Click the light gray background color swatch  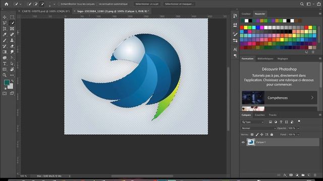[11, 86]
